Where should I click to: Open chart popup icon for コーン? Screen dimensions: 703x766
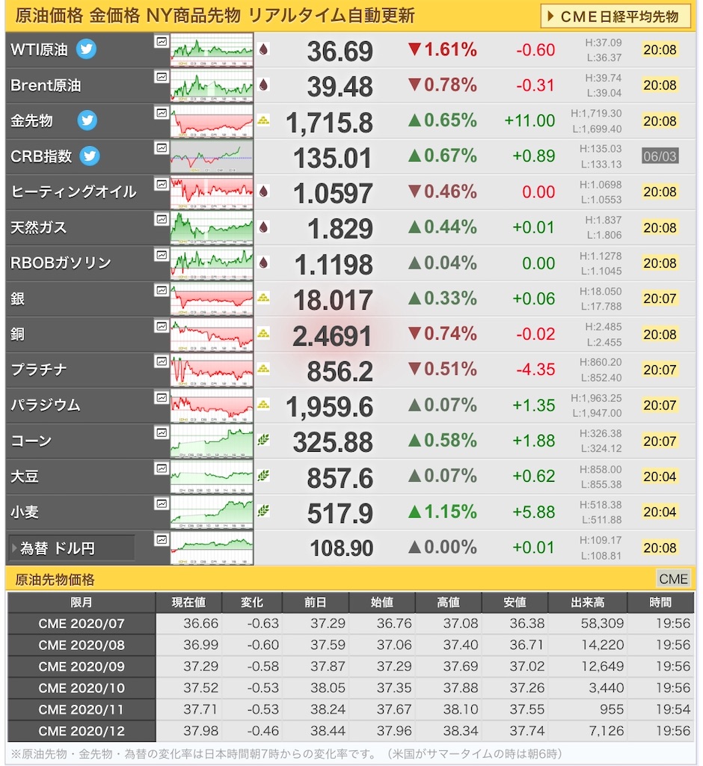(x=162, y=433)
